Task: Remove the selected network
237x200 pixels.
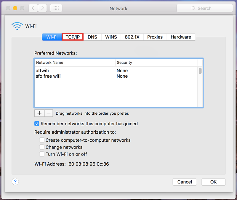Action: [x=48, y=113]
